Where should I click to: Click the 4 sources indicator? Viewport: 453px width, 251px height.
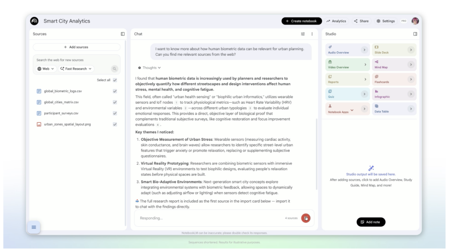(x=291, y=218)
